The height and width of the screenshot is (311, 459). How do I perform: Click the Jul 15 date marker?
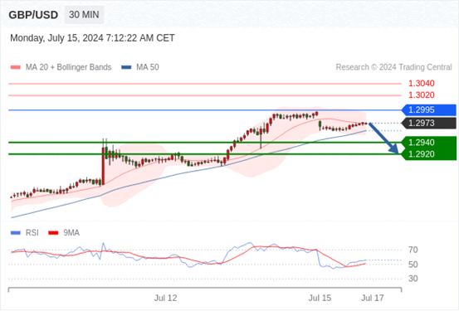point(320,298)
